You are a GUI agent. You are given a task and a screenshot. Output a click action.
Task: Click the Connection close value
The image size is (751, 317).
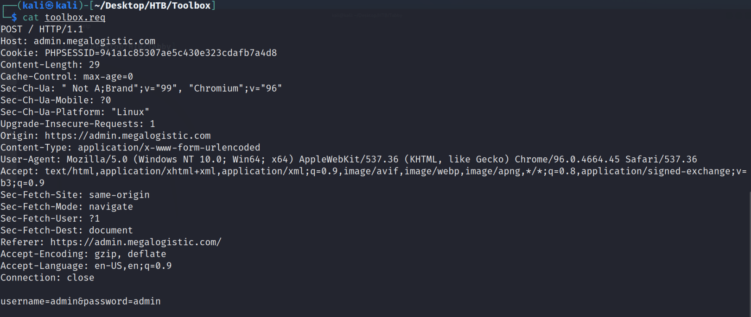coord(80,278)
